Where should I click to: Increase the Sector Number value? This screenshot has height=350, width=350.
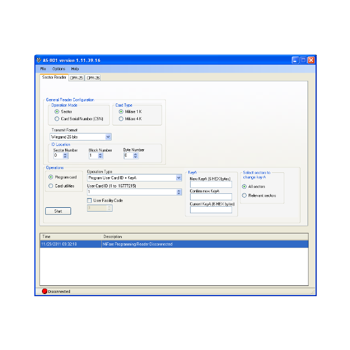click(x=65, y=154)
